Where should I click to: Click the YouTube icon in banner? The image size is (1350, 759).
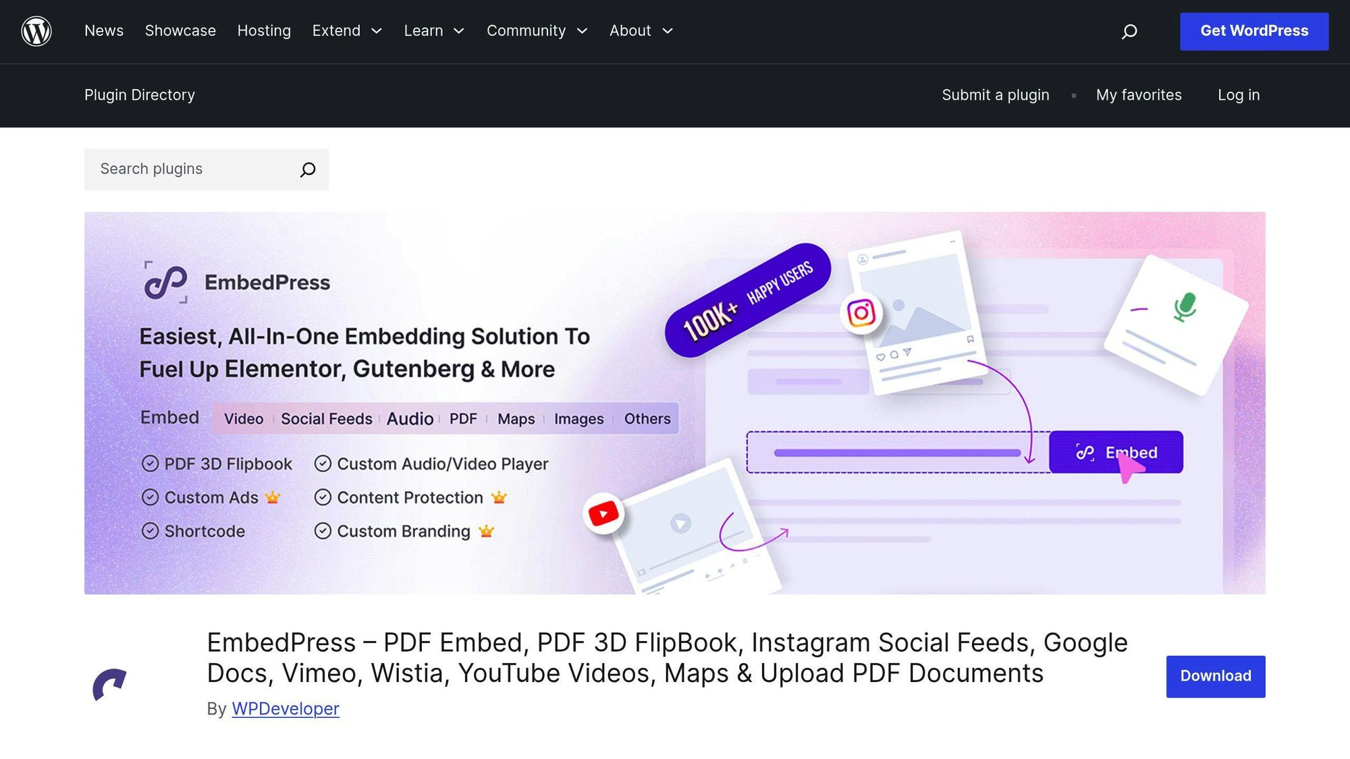(x=603, y=514)
